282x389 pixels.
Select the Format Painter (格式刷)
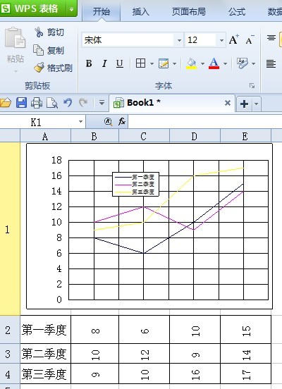click(x=53, y=68)
